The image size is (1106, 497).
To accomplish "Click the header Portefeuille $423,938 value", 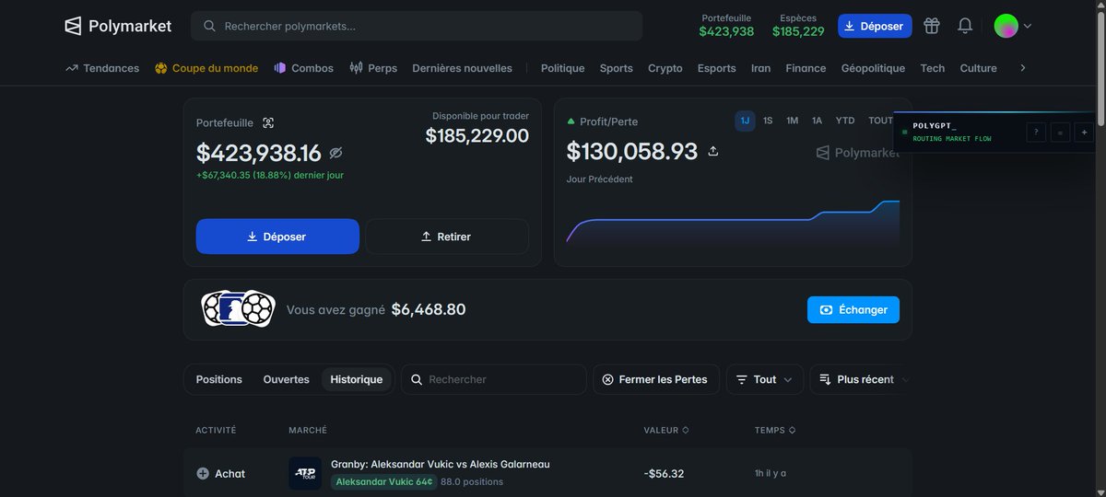I will pyautogui.click(x=726, y=31).
